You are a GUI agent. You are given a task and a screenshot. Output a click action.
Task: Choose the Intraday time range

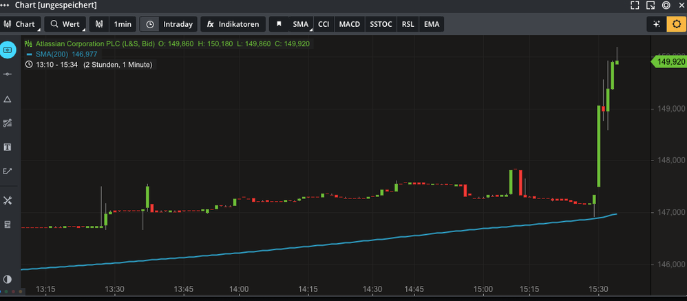pyautogui.click(x=169, y=24)
